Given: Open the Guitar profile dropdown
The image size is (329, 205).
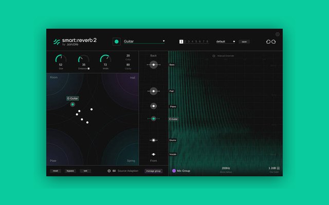Looking at the screenshot, I should click(x=144, y=42).
